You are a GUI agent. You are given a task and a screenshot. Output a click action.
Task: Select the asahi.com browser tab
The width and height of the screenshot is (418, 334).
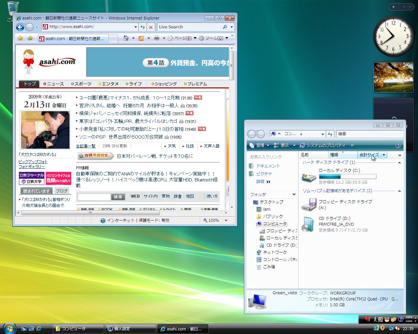coord(72,38)
